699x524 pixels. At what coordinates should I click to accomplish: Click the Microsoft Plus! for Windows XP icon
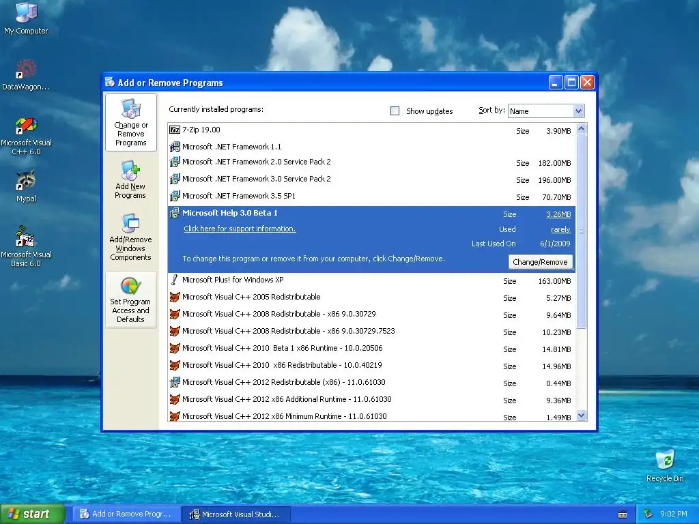pyautogui.click(x=175, y=280)
